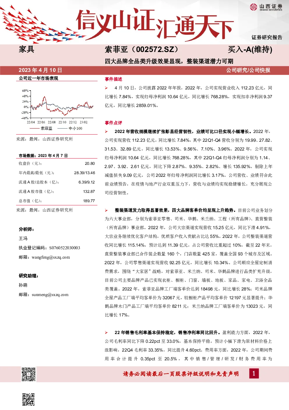Screen dimensions: 289x410
Task: Click the bold sentence starting 整装渠道发力取得显著效果
Action: pyautogui.click(x=176, y=210)
